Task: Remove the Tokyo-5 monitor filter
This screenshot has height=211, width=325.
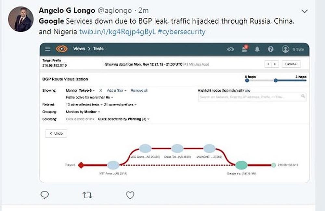Action: pyautogui.click(x=100, y=91)
